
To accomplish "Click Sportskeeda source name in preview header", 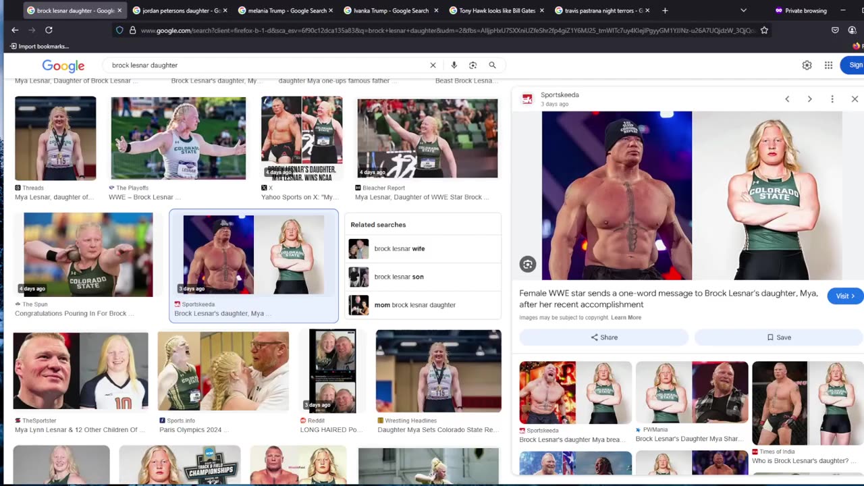I will coord(560,95).
